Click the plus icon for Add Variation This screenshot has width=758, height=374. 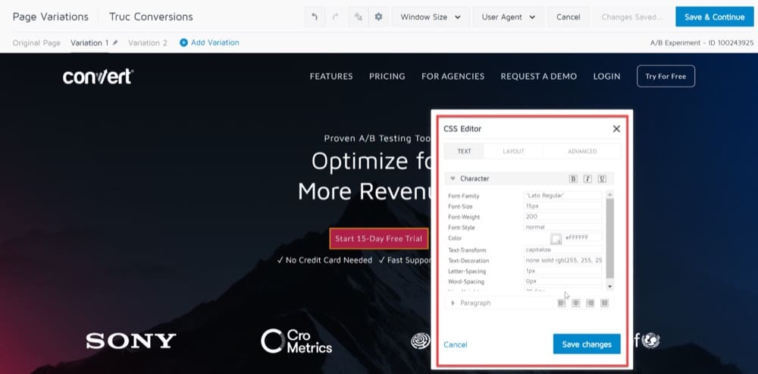183,42
